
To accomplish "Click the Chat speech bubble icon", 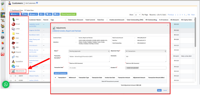I will (x=13, y=66).
